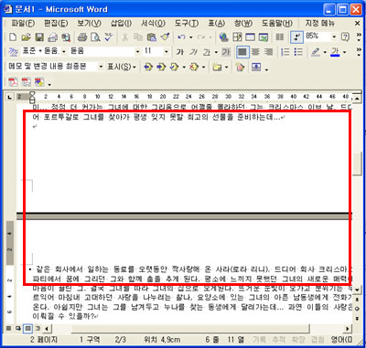Save the document with the floppy disk icon
Image resolution: width=366 pixels, height=348 pixels.
[x=39, y=37]
